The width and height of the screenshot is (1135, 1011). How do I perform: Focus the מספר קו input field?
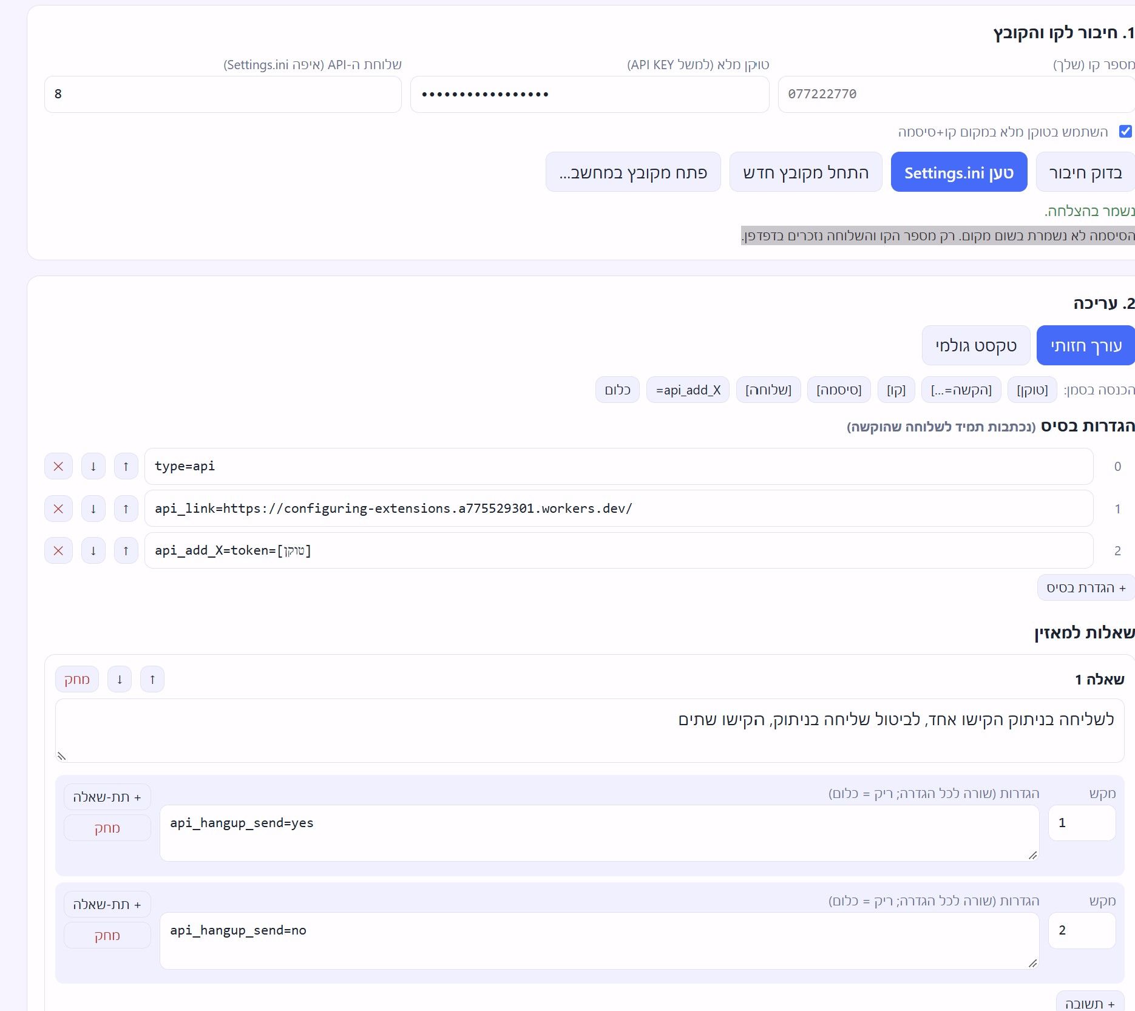point(957,94)
